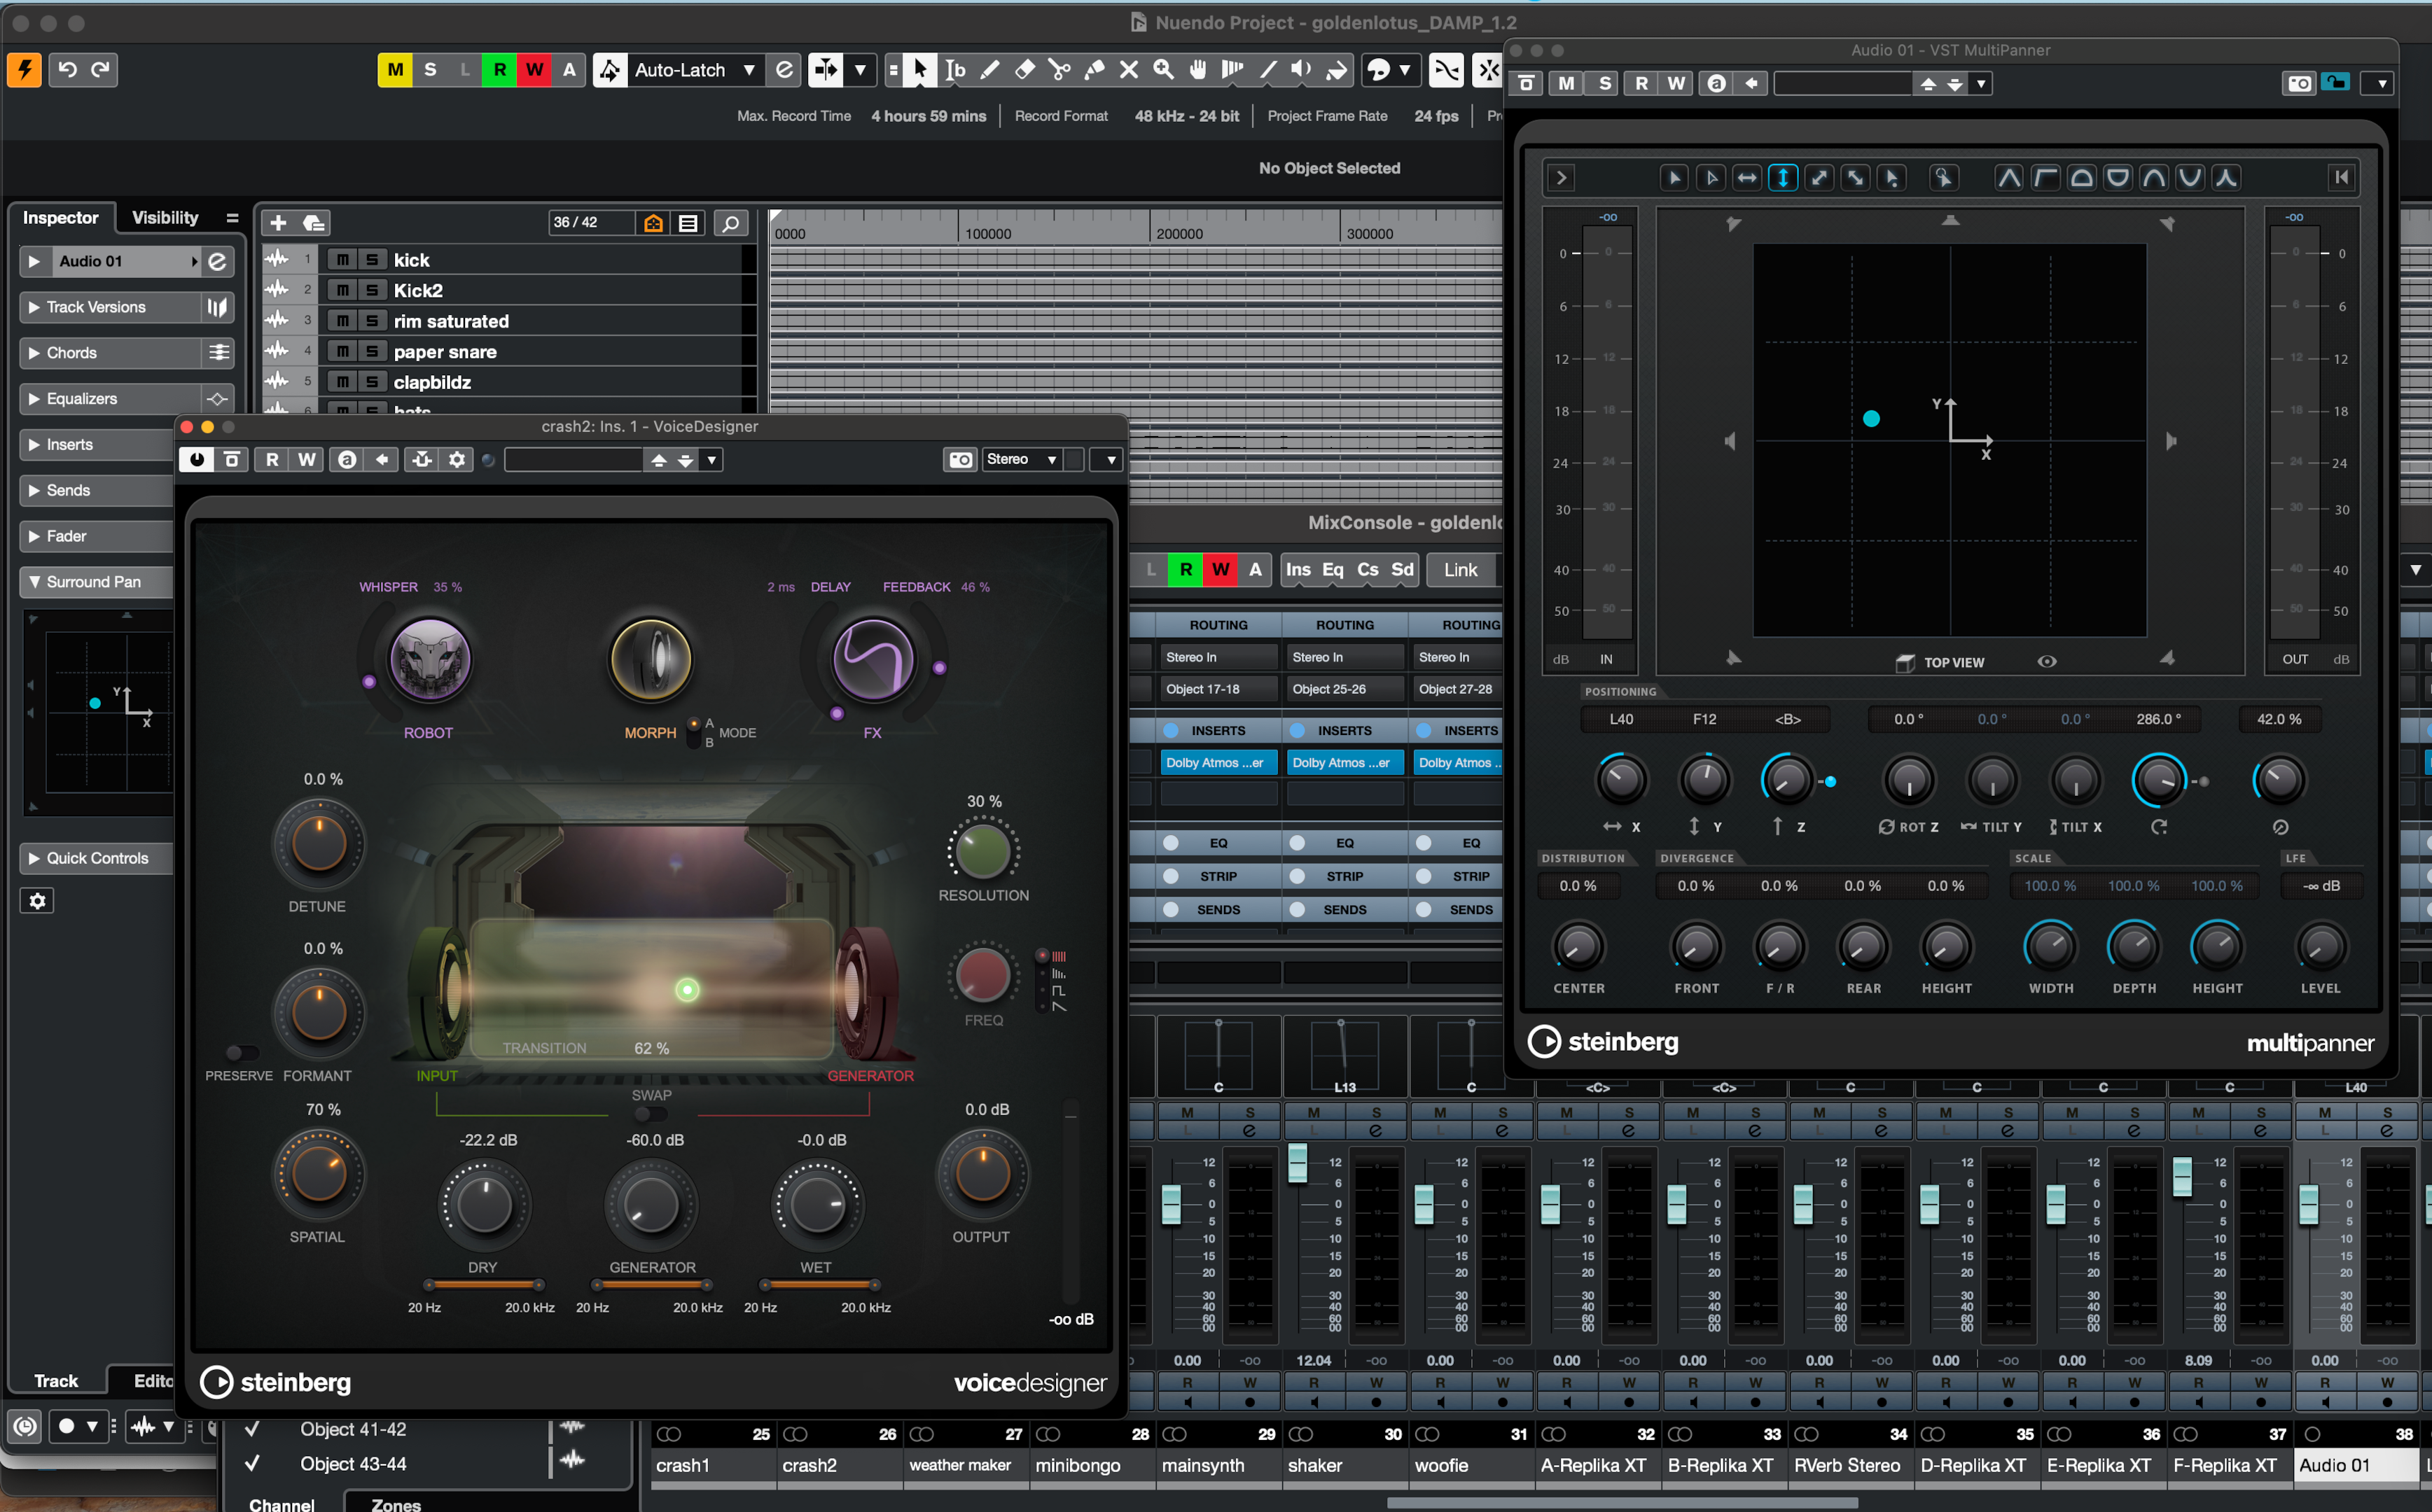This screenshot has width=2432, height=1512.
Task: Open the Stereo channel config dropdown
Action: [x=1022, y=459]
